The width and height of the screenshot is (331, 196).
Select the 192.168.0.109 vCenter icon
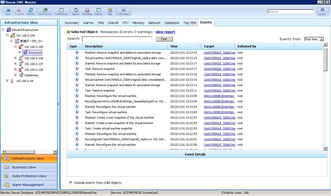click(x=13, y=36)
